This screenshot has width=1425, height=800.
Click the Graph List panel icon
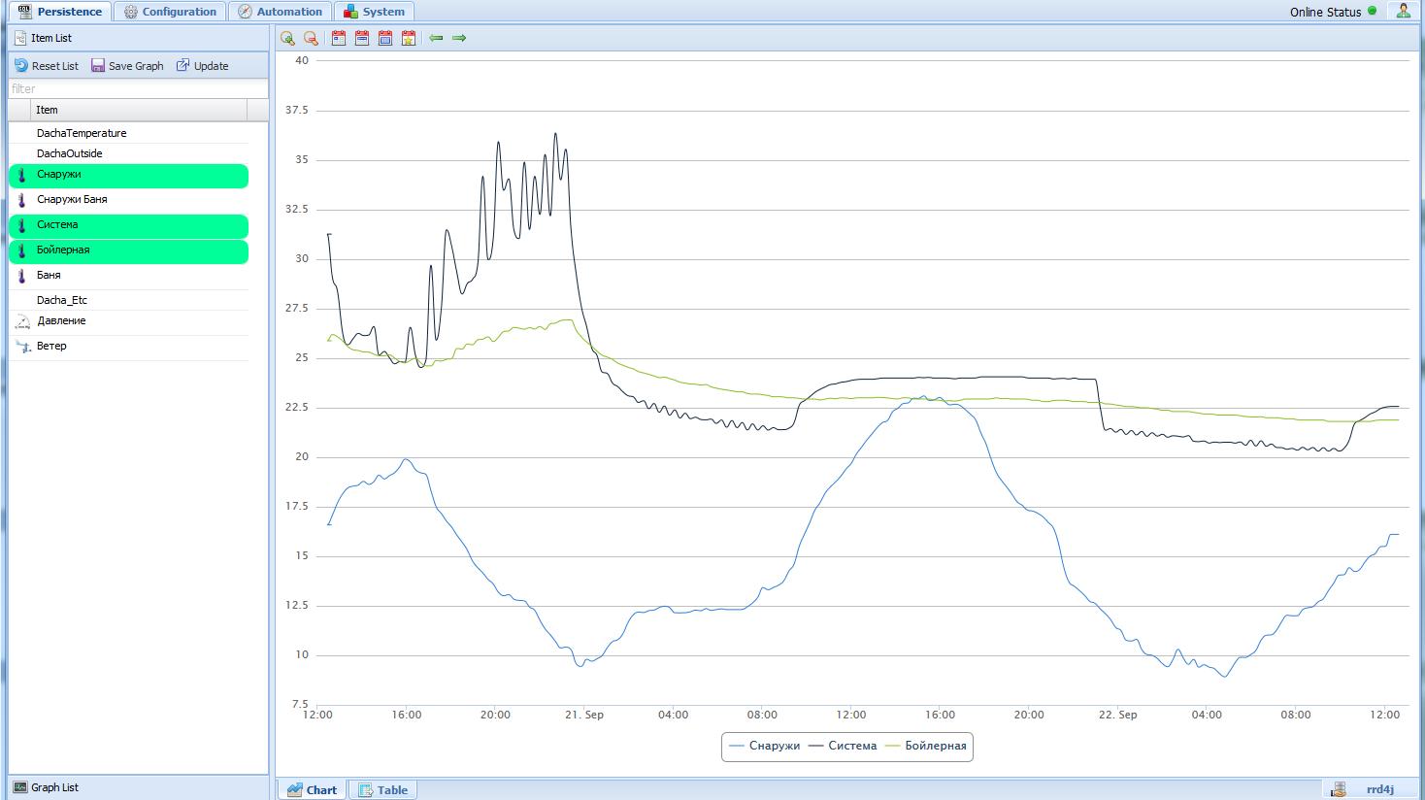pyautogui.click(x=20, y=787)
